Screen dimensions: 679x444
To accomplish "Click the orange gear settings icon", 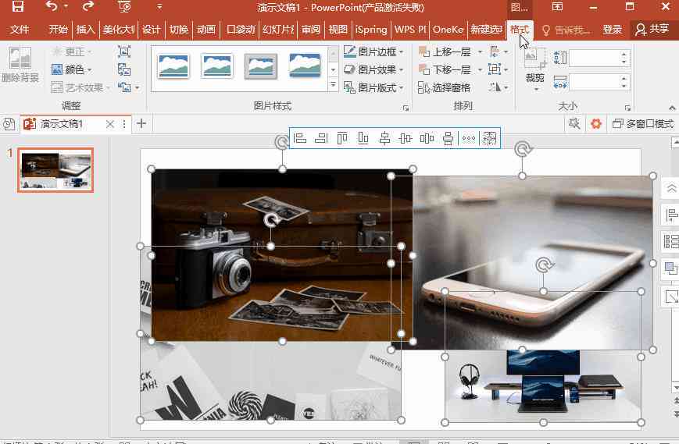I will (x=596, y=124).
